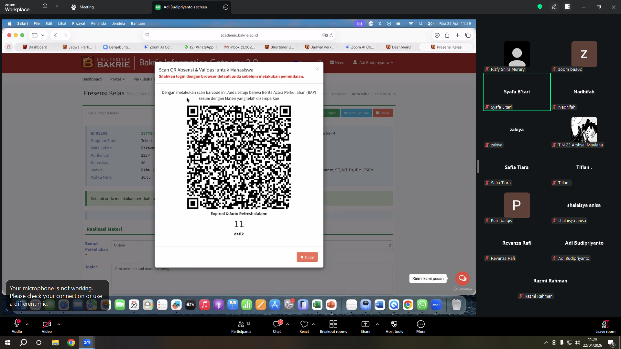Click Safari's downloads icon in shared screen

click(437, 35)
